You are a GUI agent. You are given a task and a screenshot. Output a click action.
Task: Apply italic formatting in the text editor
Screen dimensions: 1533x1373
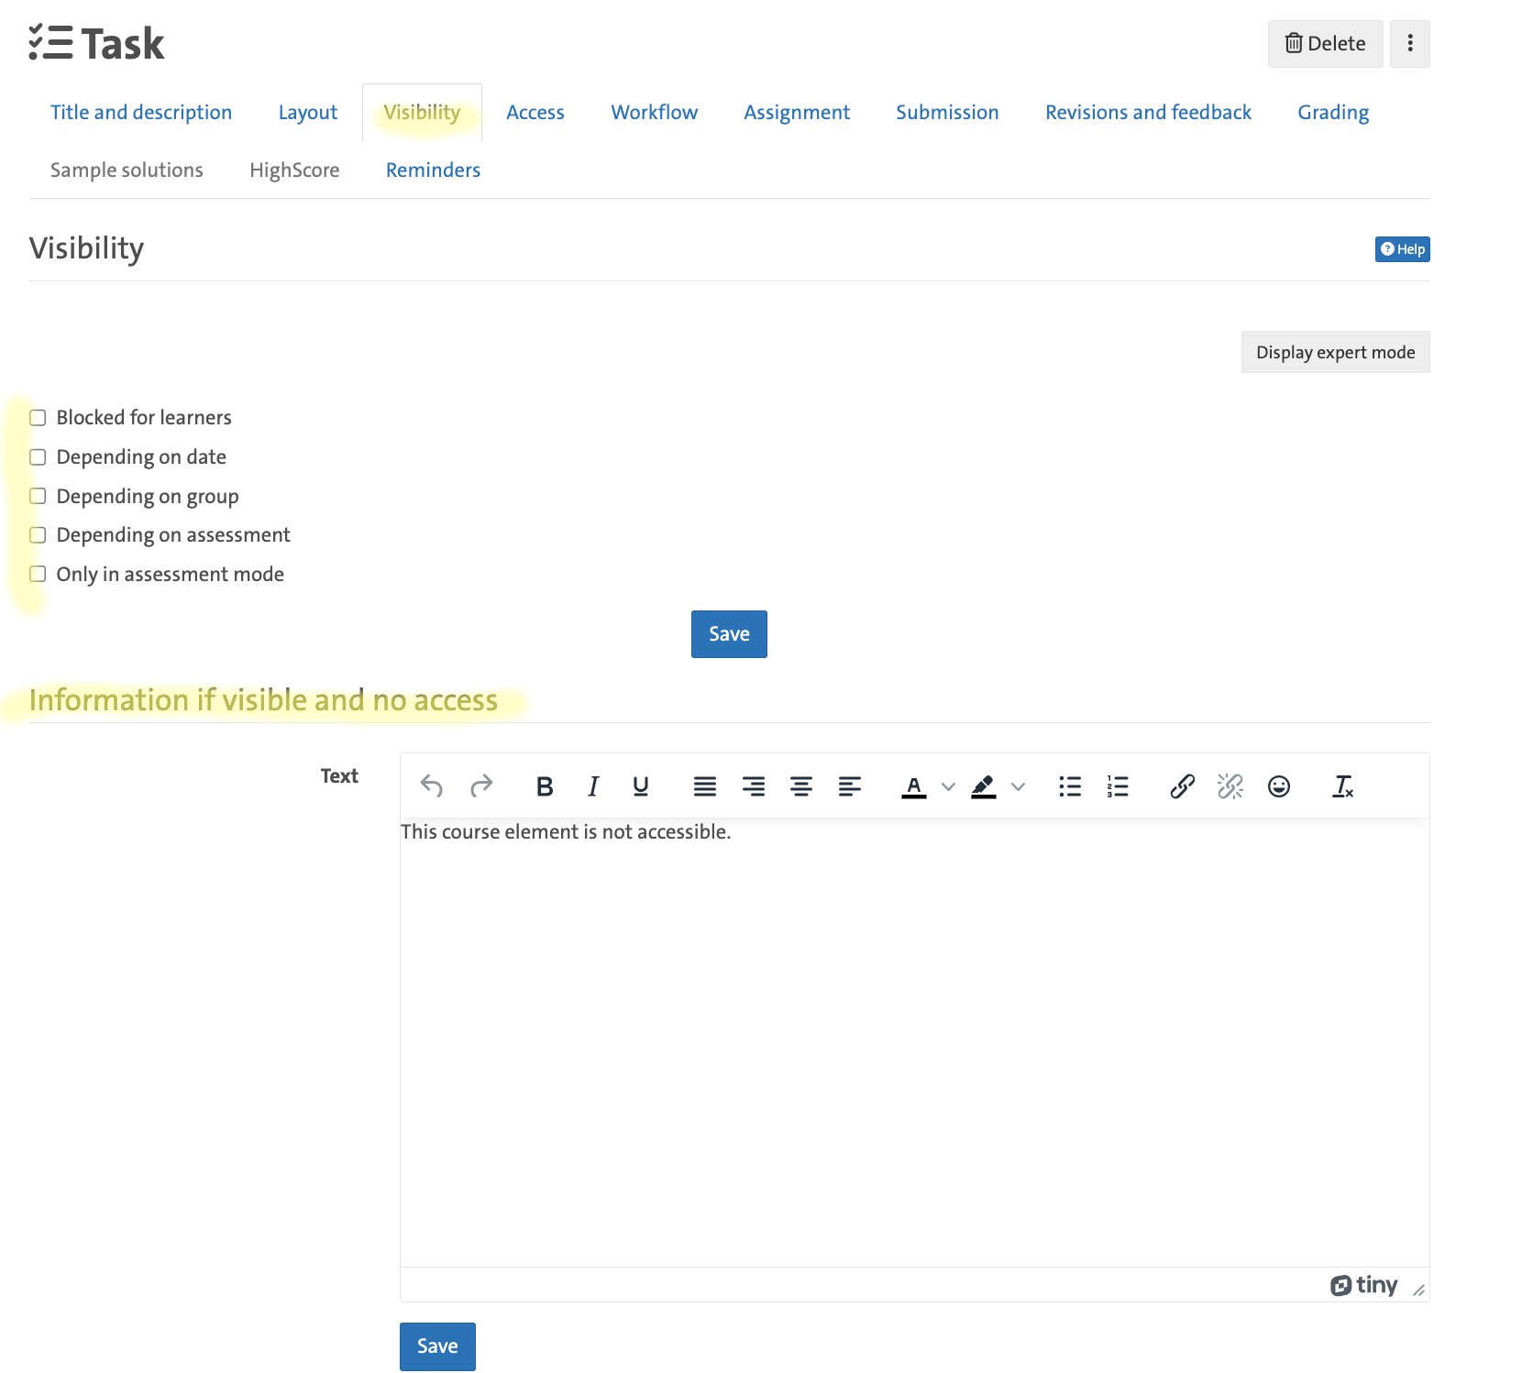[x=593, y=786]
